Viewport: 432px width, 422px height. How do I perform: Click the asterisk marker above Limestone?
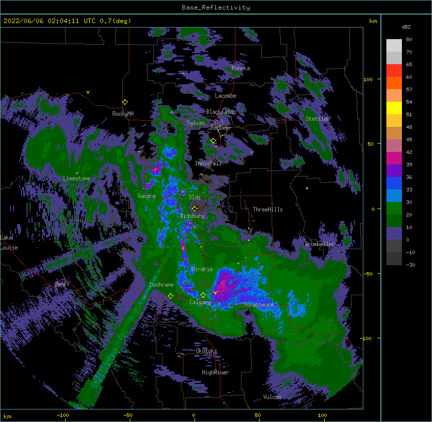point(77,173)
